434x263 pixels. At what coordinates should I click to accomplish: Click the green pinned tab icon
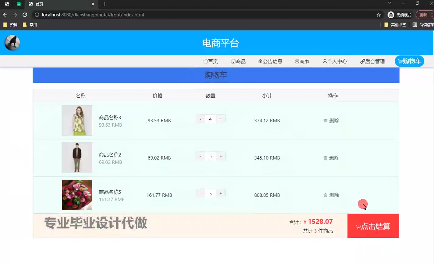pos(19,4)
